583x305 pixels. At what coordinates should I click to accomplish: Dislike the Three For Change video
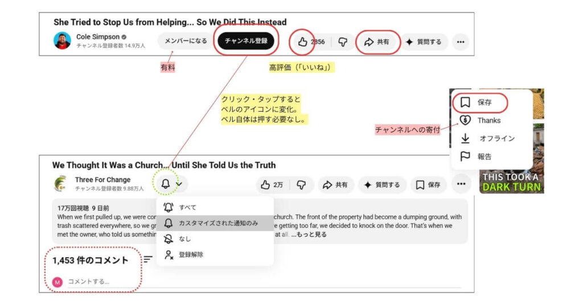[x=301, y=184]
